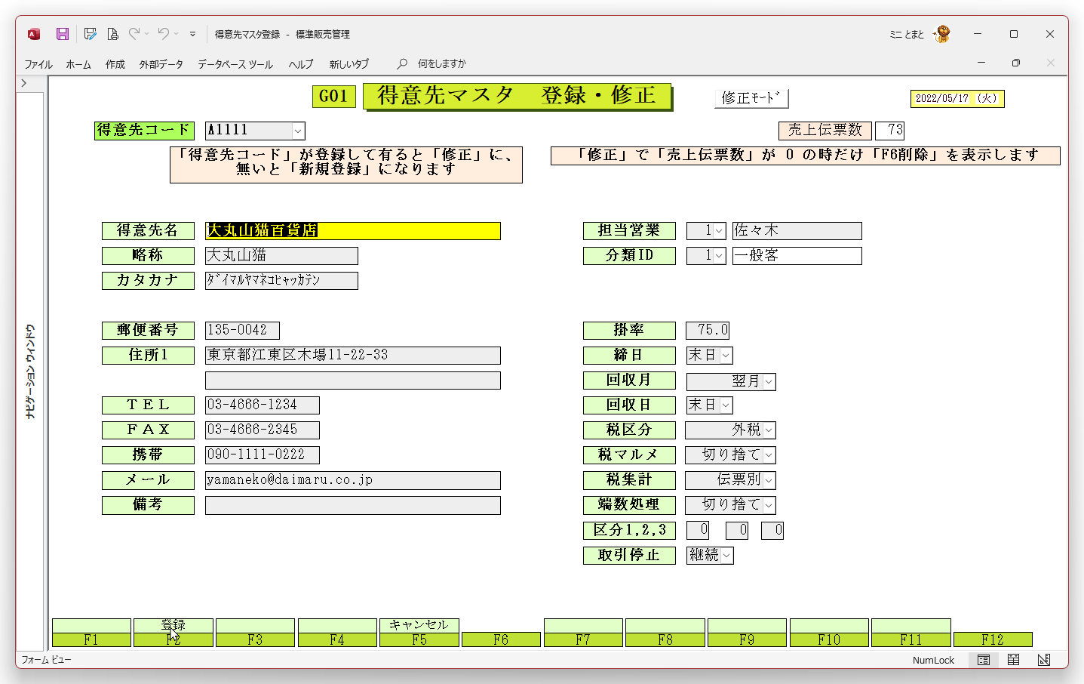Open the ファイル menu
This screenshot has width=1084, height=684.
click(38, 64)
